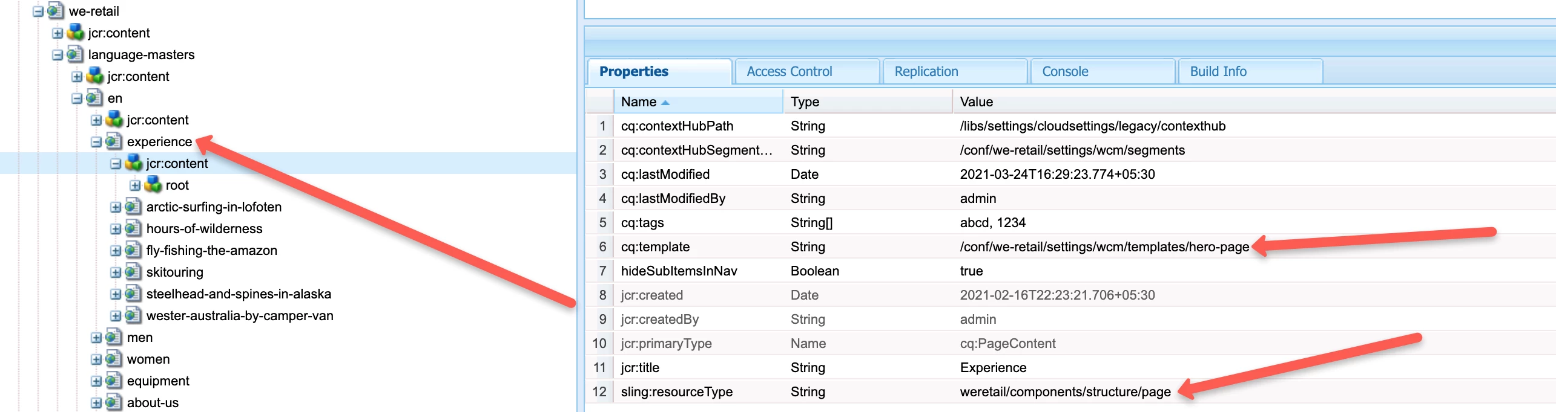The height and width of the screenshot is (412, 1556).
Task: Click the cq:tags value abcd, 1234
Action: pyautogui.click(x=992, y=222)
